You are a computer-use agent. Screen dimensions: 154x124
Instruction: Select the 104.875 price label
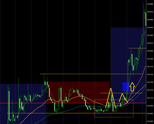click(150, 12)
